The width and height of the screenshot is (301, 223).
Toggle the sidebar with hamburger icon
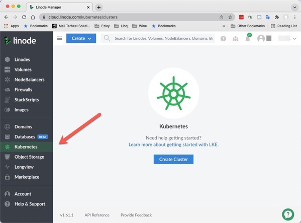pyautogui.click(x=60, y=38)
